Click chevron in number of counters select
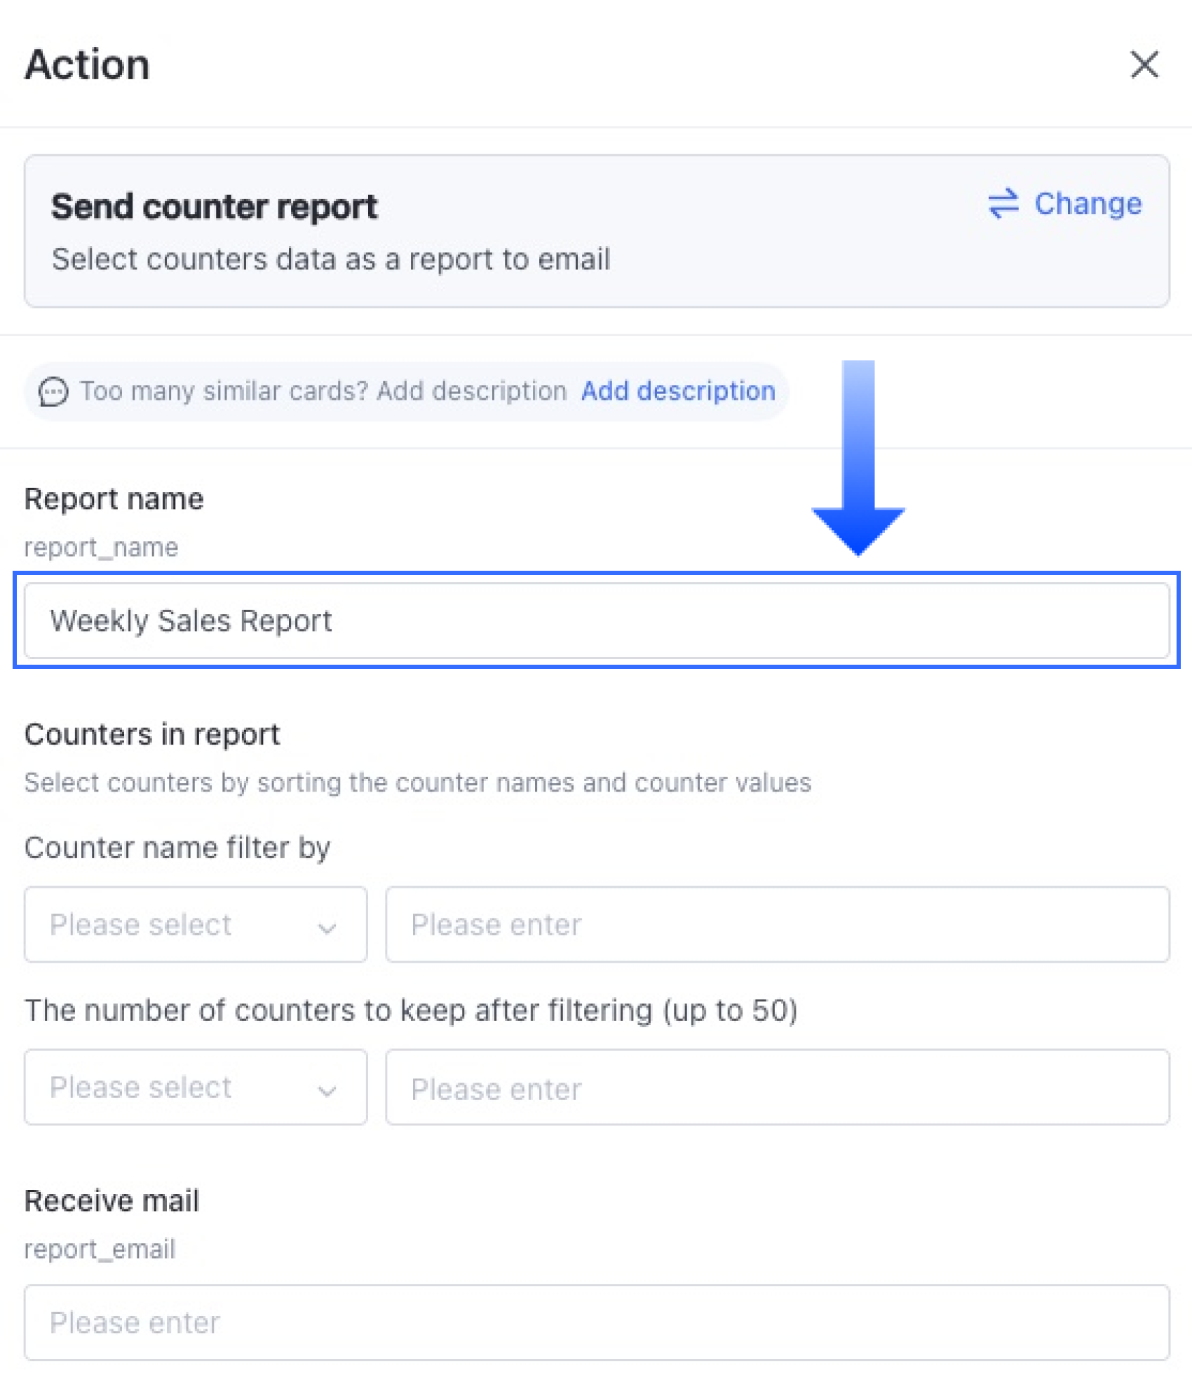 click(x=327, y=1091)
